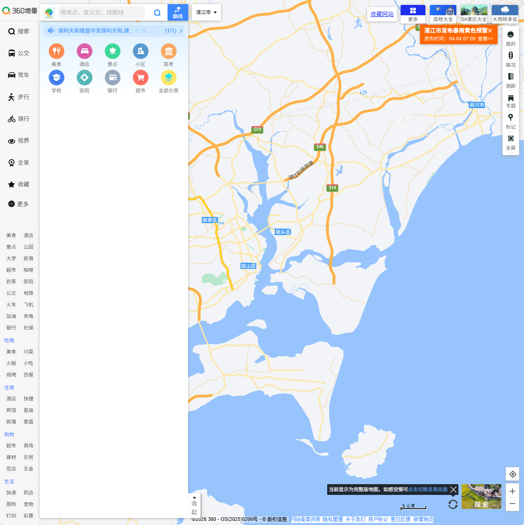This screenshot has width=524, height=525.
Task: Click the search magnifier icon
Action: pyautogui.click(x=157, y=13)
